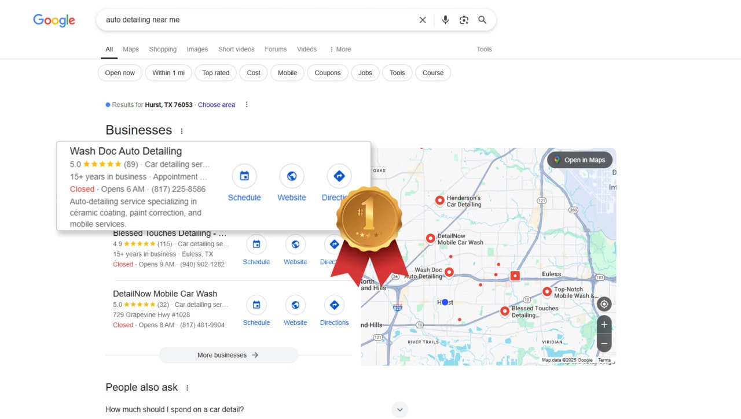
Task: Click the map Terms link
Action: tap(604, 360)
